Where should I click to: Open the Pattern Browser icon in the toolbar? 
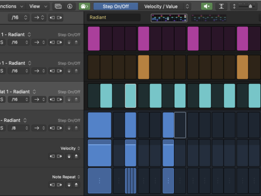58,7
